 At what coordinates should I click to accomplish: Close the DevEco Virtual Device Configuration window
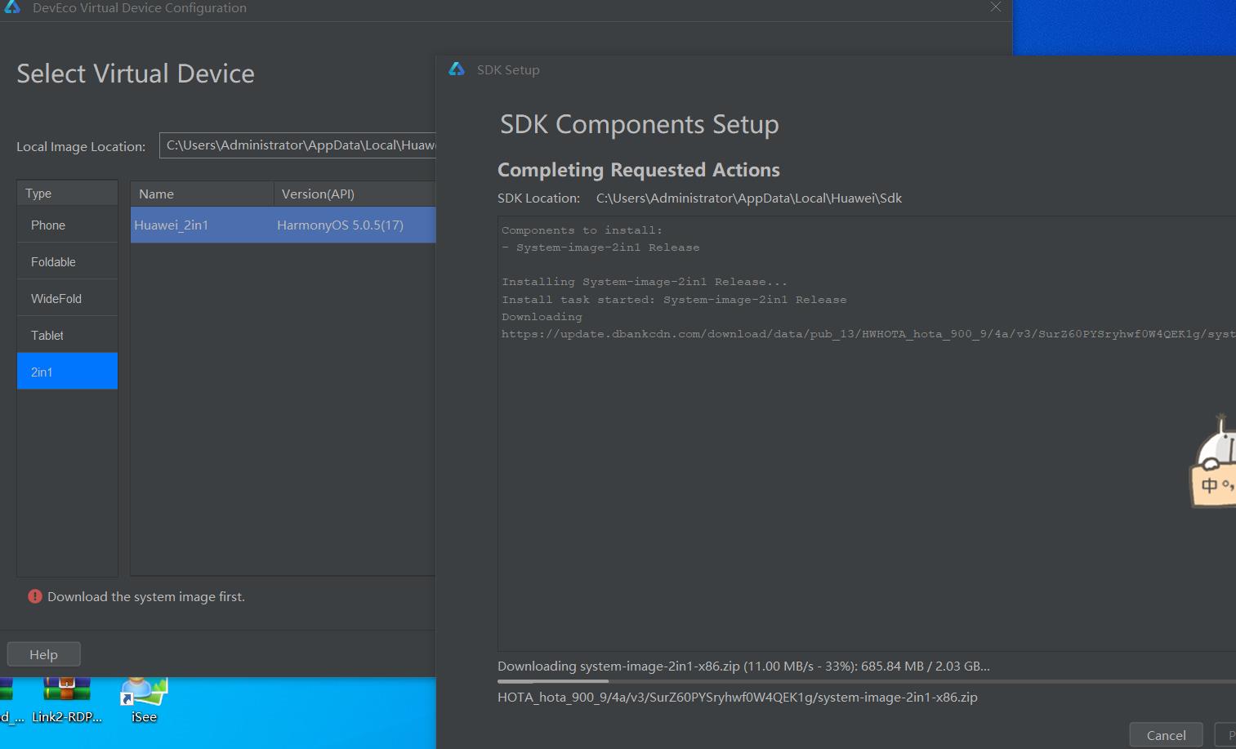click(x=995, y=7)
